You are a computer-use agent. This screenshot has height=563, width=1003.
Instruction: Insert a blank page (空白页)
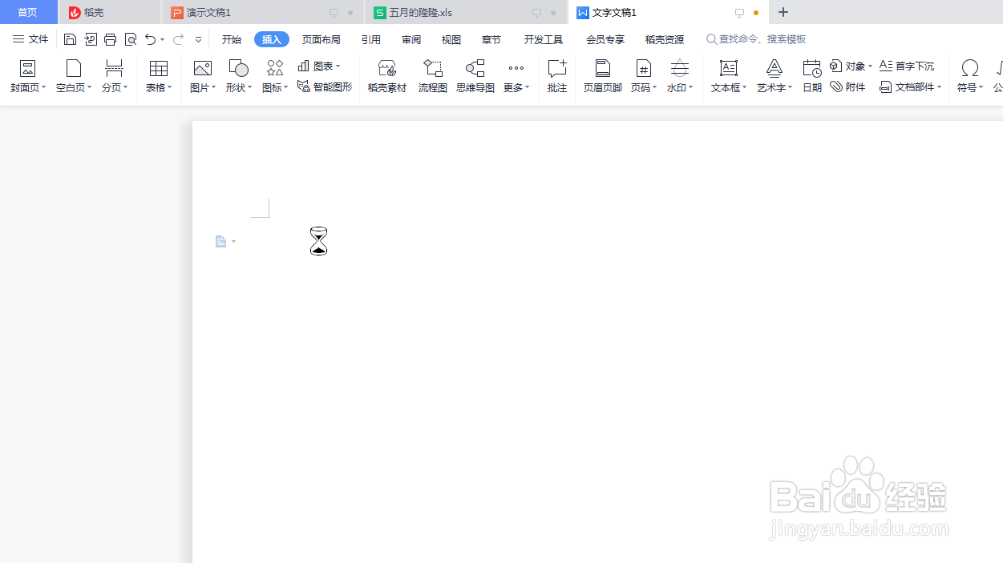tap(74, 76)
